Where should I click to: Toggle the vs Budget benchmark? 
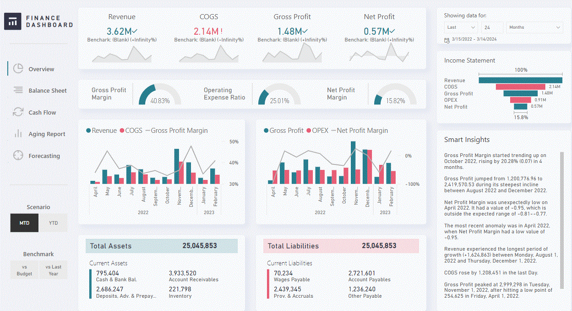click(x=24, y=270)
